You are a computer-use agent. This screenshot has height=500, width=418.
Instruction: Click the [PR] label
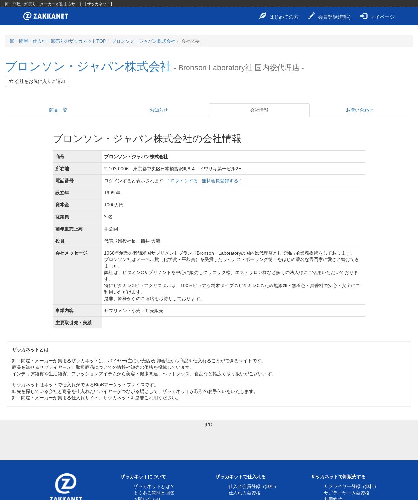[x=209, y=424]
